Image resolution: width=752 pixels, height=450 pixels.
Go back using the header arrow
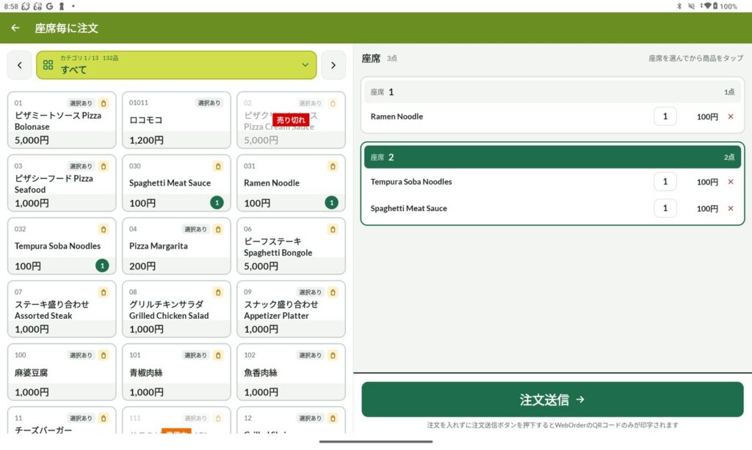(x=15, y=28)
